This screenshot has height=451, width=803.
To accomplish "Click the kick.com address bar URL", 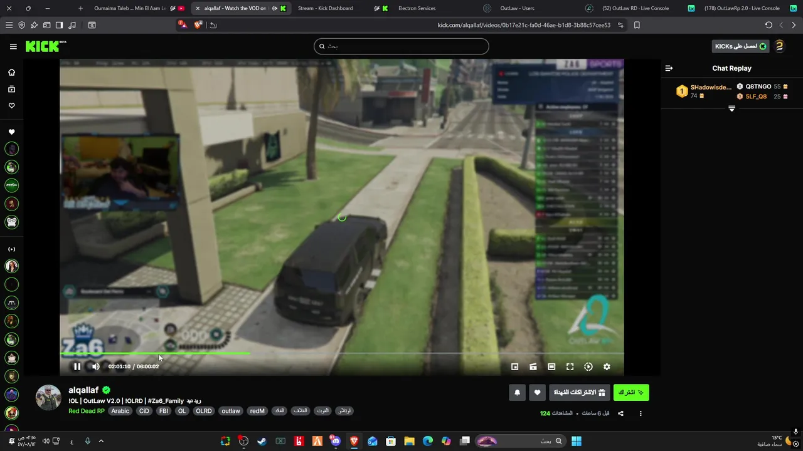I will click(524, 25).
